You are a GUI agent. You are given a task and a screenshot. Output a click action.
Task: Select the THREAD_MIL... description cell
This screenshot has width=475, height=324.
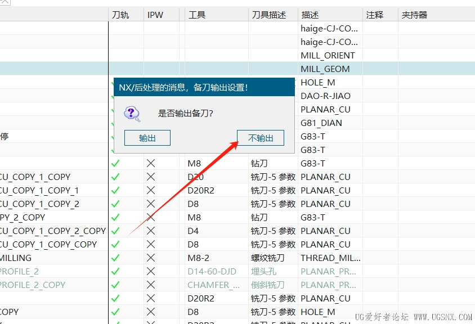point(330,258)
